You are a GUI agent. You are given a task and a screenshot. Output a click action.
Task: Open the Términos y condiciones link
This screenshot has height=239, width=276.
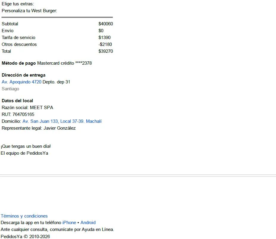[x=24, y=216]
